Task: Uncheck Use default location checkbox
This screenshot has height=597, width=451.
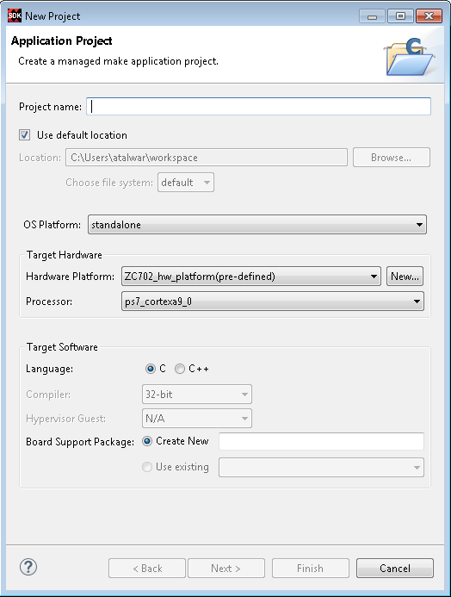Action: [25, 134]
